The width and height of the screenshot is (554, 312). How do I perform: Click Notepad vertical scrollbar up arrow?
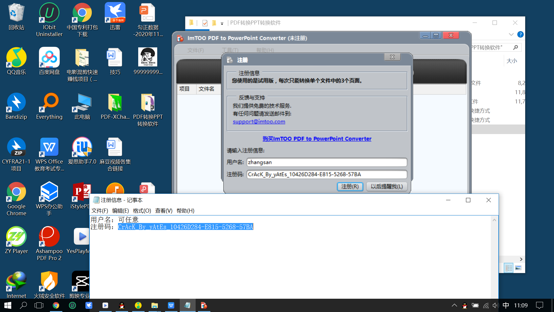point(494,220)
